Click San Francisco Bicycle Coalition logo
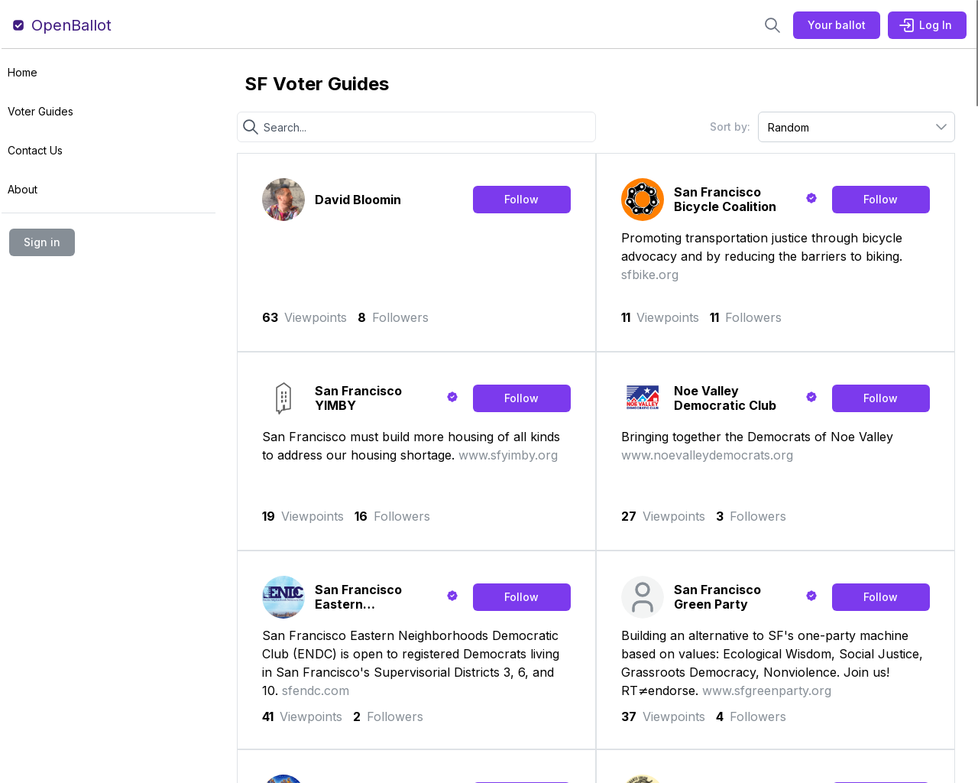The width and height of the screenshot is (978, 783). [x=643, y=200]
